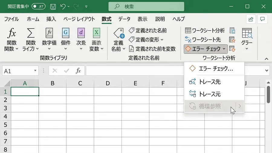
Task: Click the sigma AutoSum icon
Action: pos(31,33)
